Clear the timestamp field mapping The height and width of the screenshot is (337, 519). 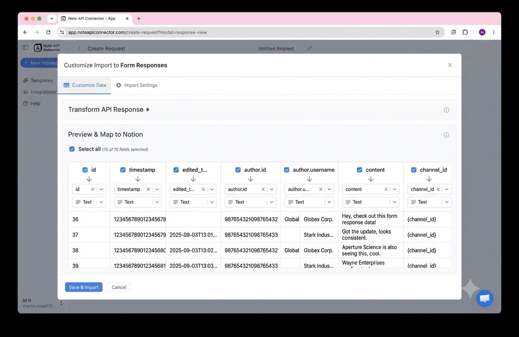pyautogui.click(x=148, y=189)
